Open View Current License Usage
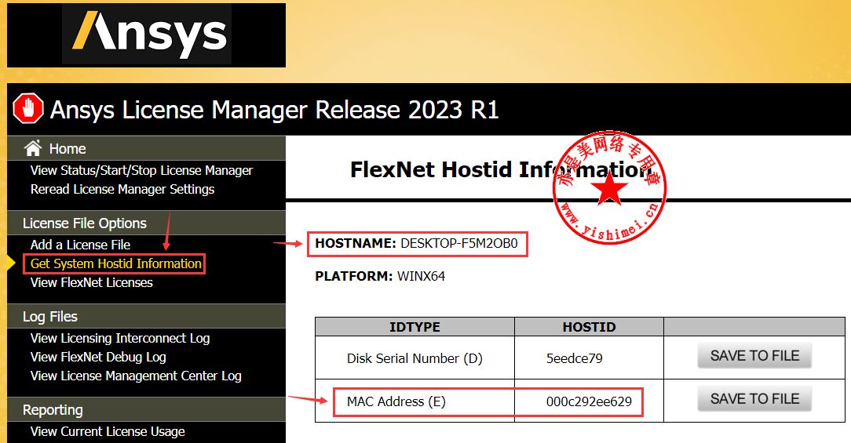Viewport: 851px width, 443px height. [108, 431]
